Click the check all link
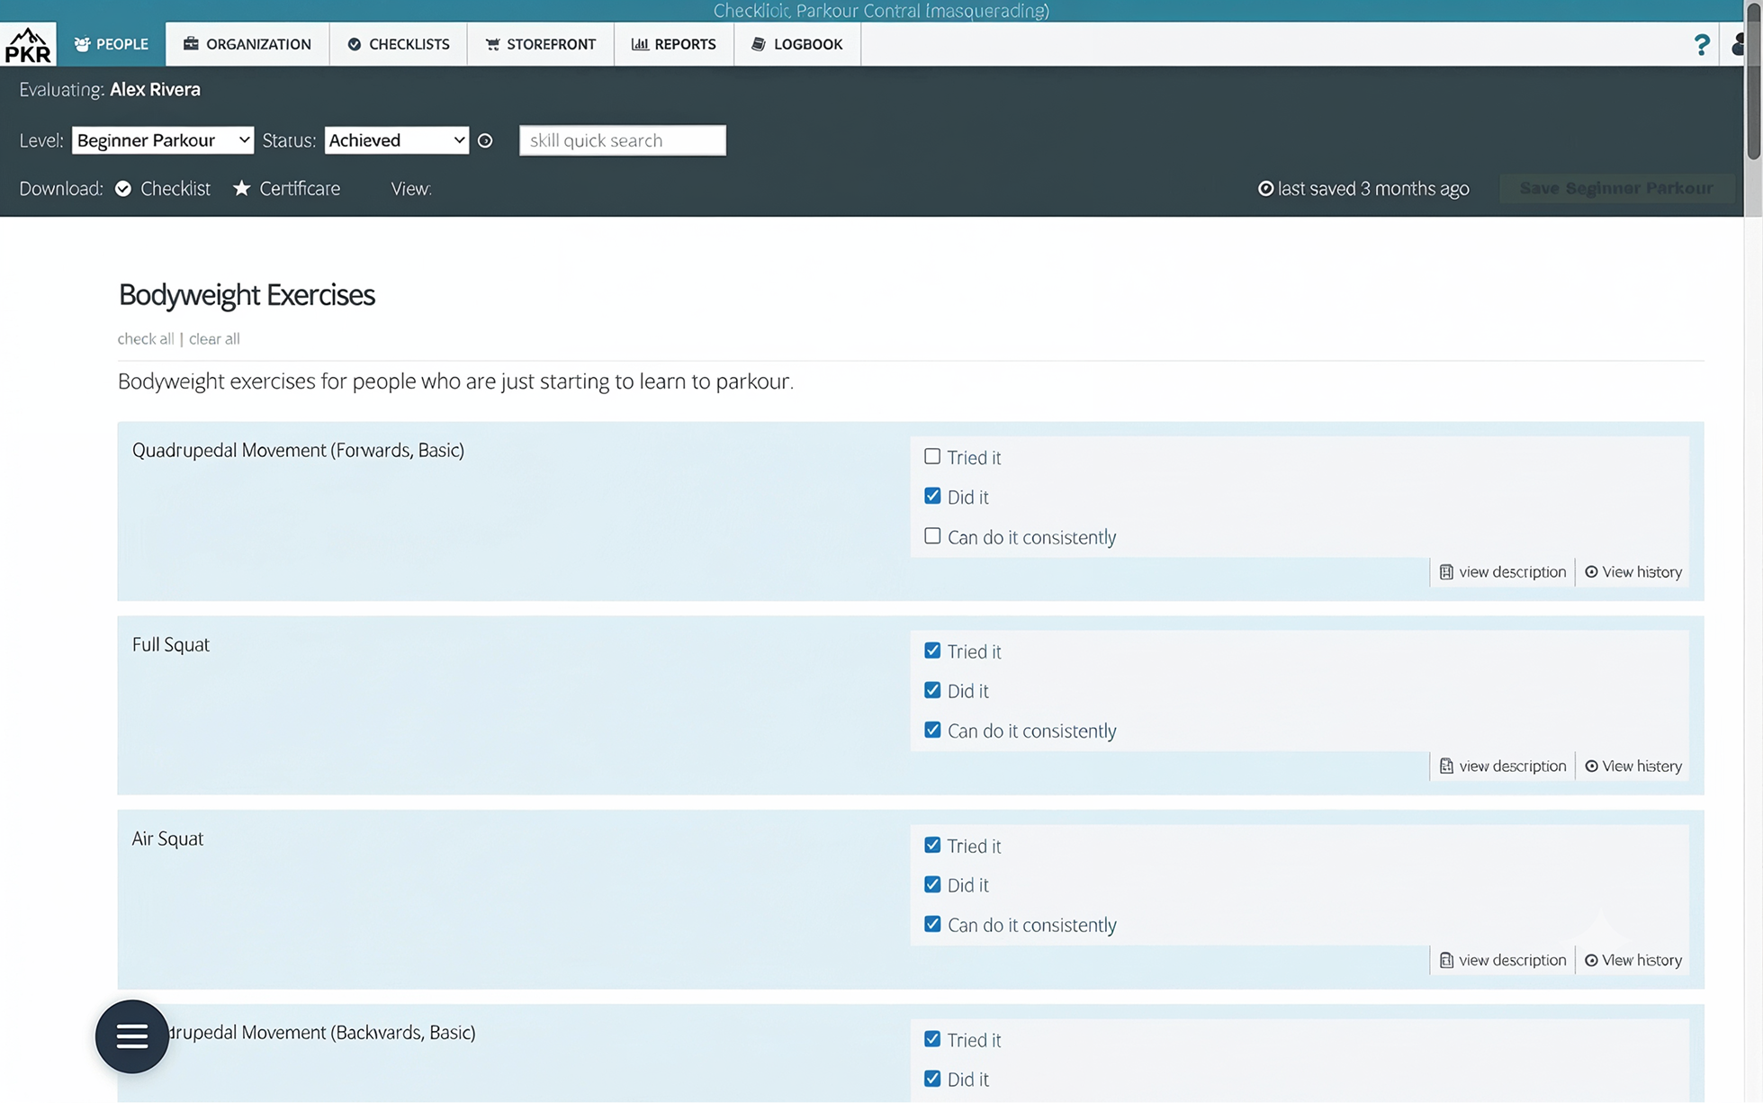The width and height of the screenshot is (1763, 1103). pos(146,339)
